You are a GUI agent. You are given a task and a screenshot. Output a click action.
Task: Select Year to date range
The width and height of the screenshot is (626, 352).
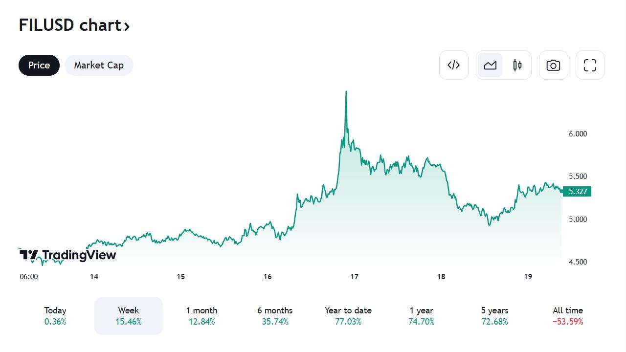(x=348, y=316)
